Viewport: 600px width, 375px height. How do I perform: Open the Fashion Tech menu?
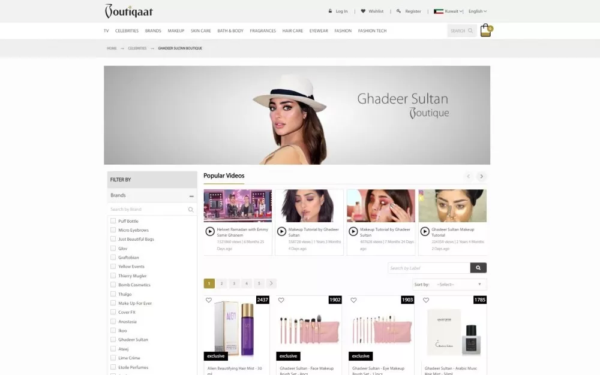pos(372,31)
